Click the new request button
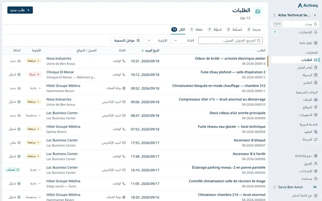The image size is (322, 201). [x=20, y=10]
